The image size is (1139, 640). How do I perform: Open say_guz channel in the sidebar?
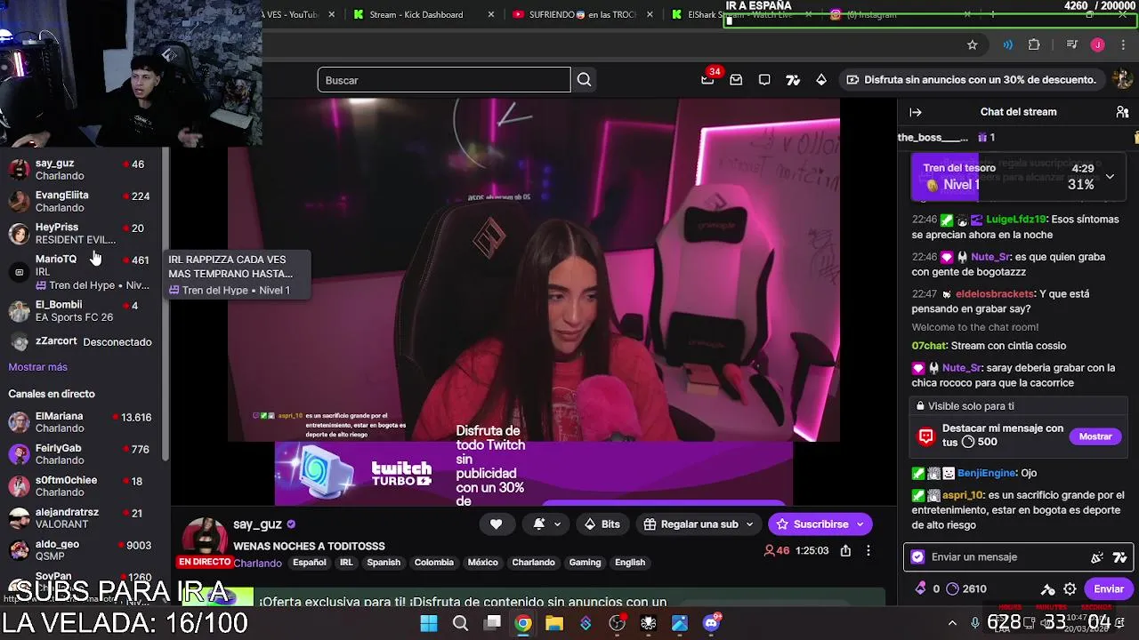(x=81, y=170)
